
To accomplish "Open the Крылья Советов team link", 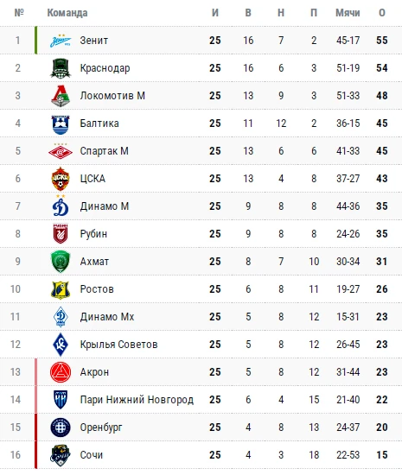I will [x=118, y=345].
